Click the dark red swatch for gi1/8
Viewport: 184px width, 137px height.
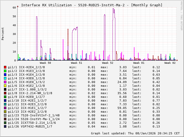click(5, 93)
